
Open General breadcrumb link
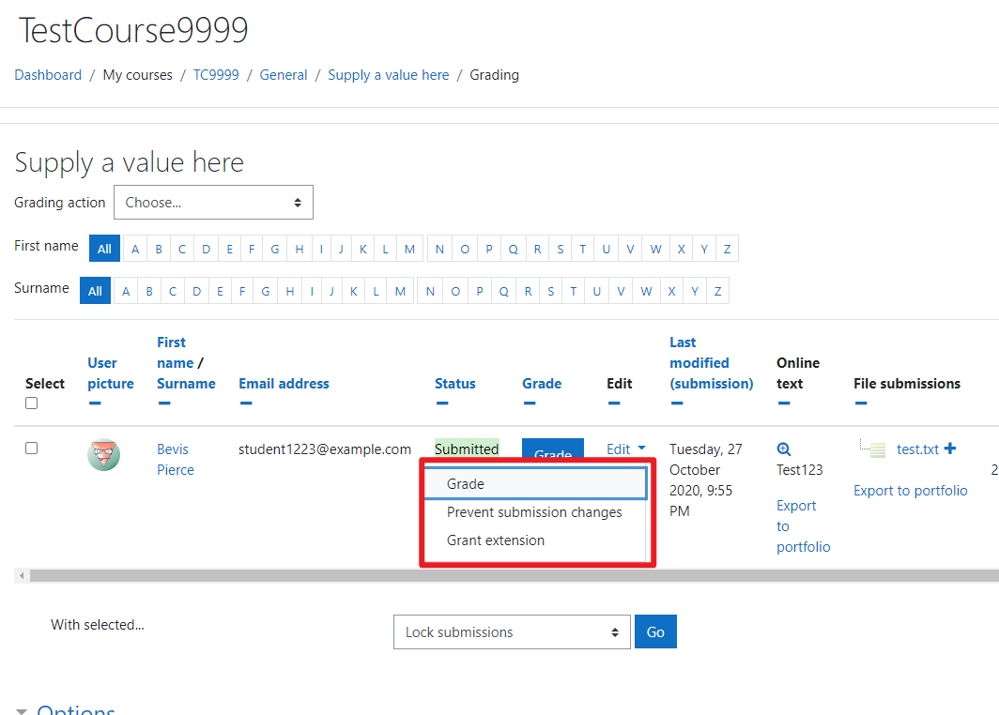(284, 75)
